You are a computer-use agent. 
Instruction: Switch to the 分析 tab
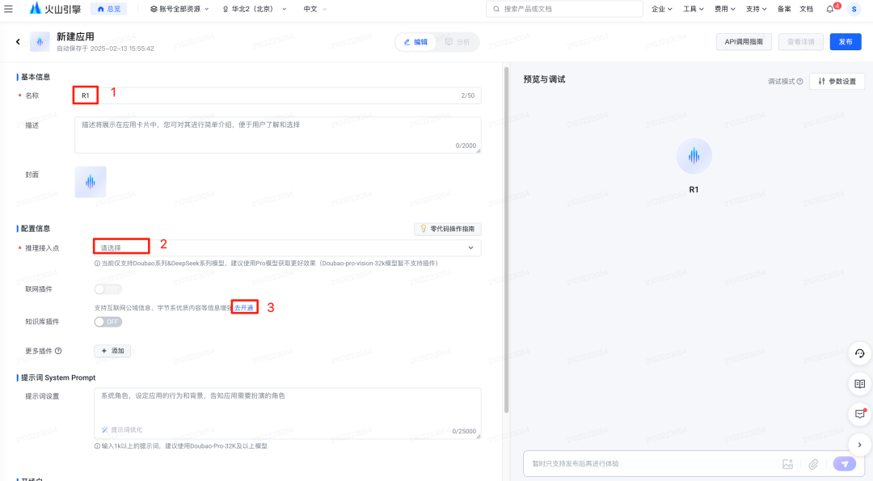[x=457, y=42]
